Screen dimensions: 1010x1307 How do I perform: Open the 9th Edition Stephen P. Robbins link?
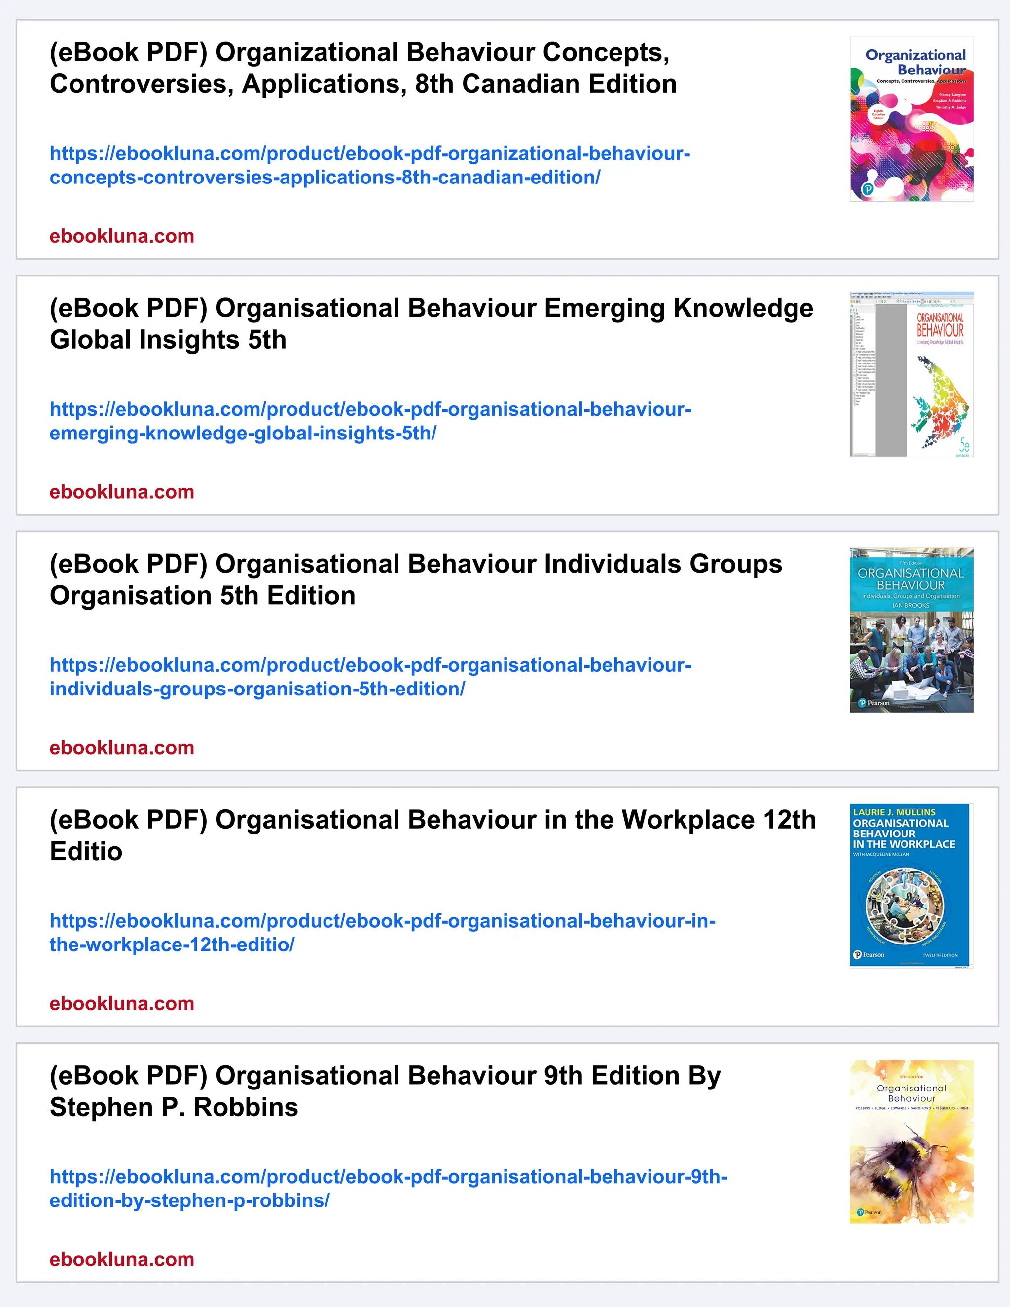click(388, 1189)
